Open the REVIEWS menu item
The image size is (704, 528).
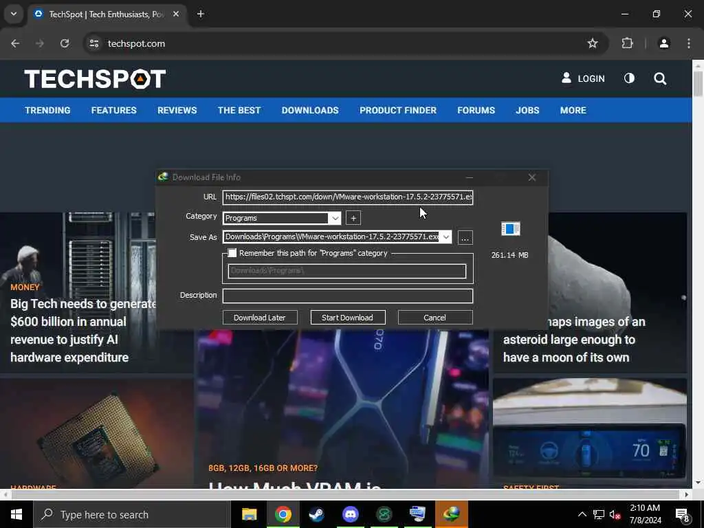point(177,111)
